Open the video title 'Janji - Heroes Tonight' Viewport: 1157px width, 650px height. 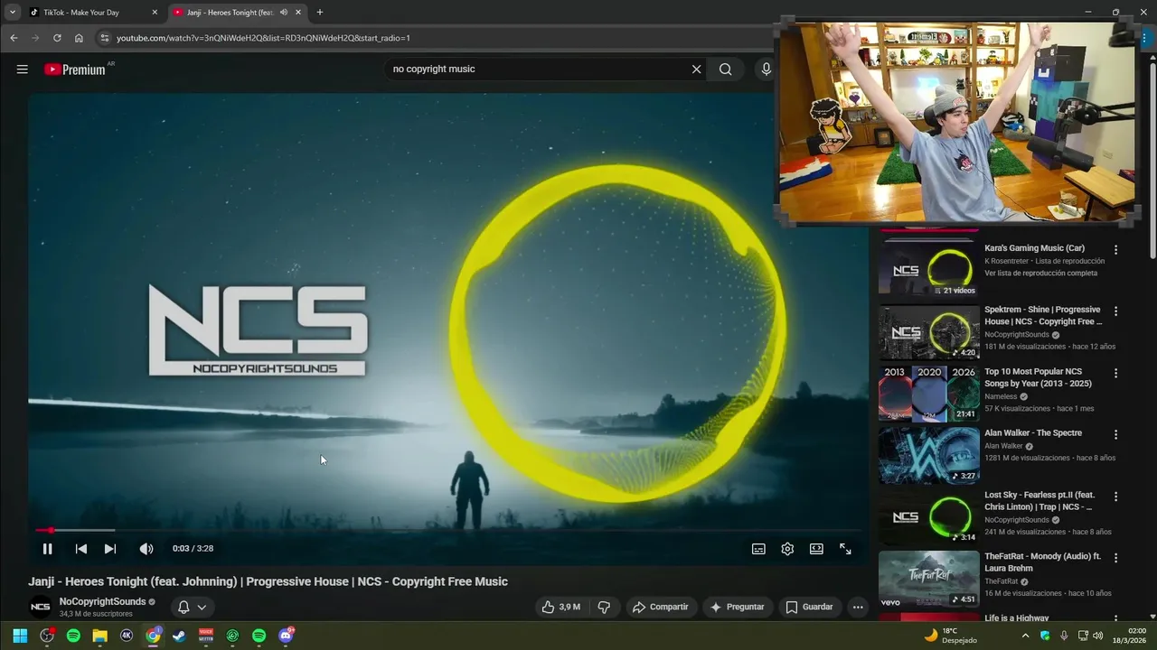click(x=268, y=581)
